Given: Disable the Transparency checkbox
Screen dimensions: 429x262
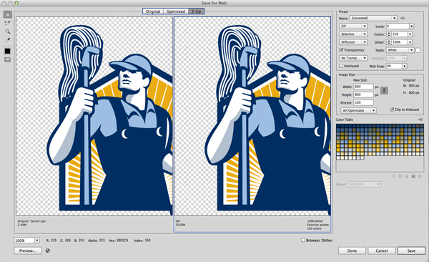Looking at the screenshot, I should (x=341, y=50).
